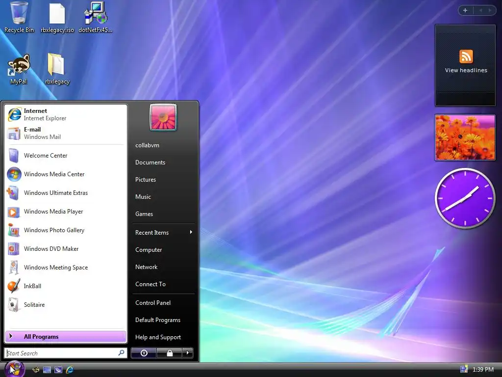This screenshot has height=377, width=502.
Task: Select the Recycle Bin desktop icon
Action: point(19,18)
